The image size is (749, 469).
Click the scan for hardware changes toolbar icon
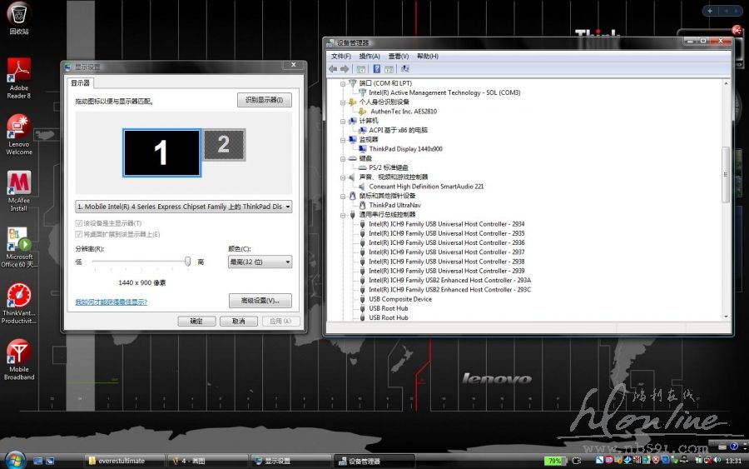405,68
